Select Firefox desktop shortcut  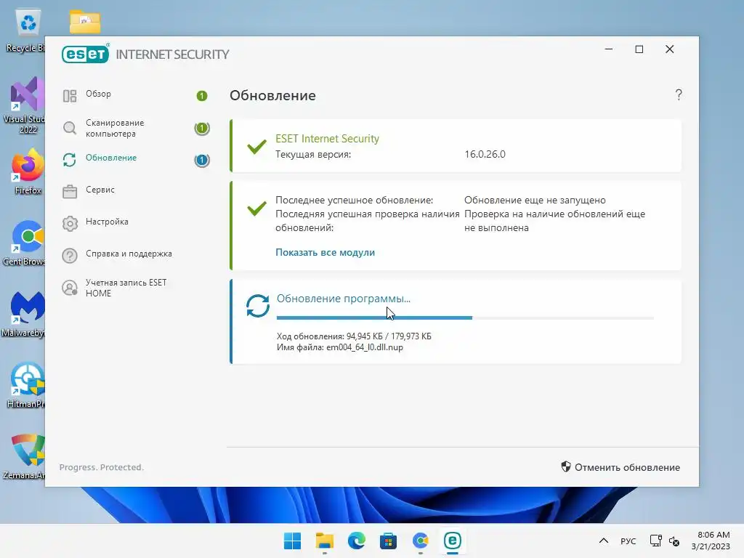click(28, 172)
